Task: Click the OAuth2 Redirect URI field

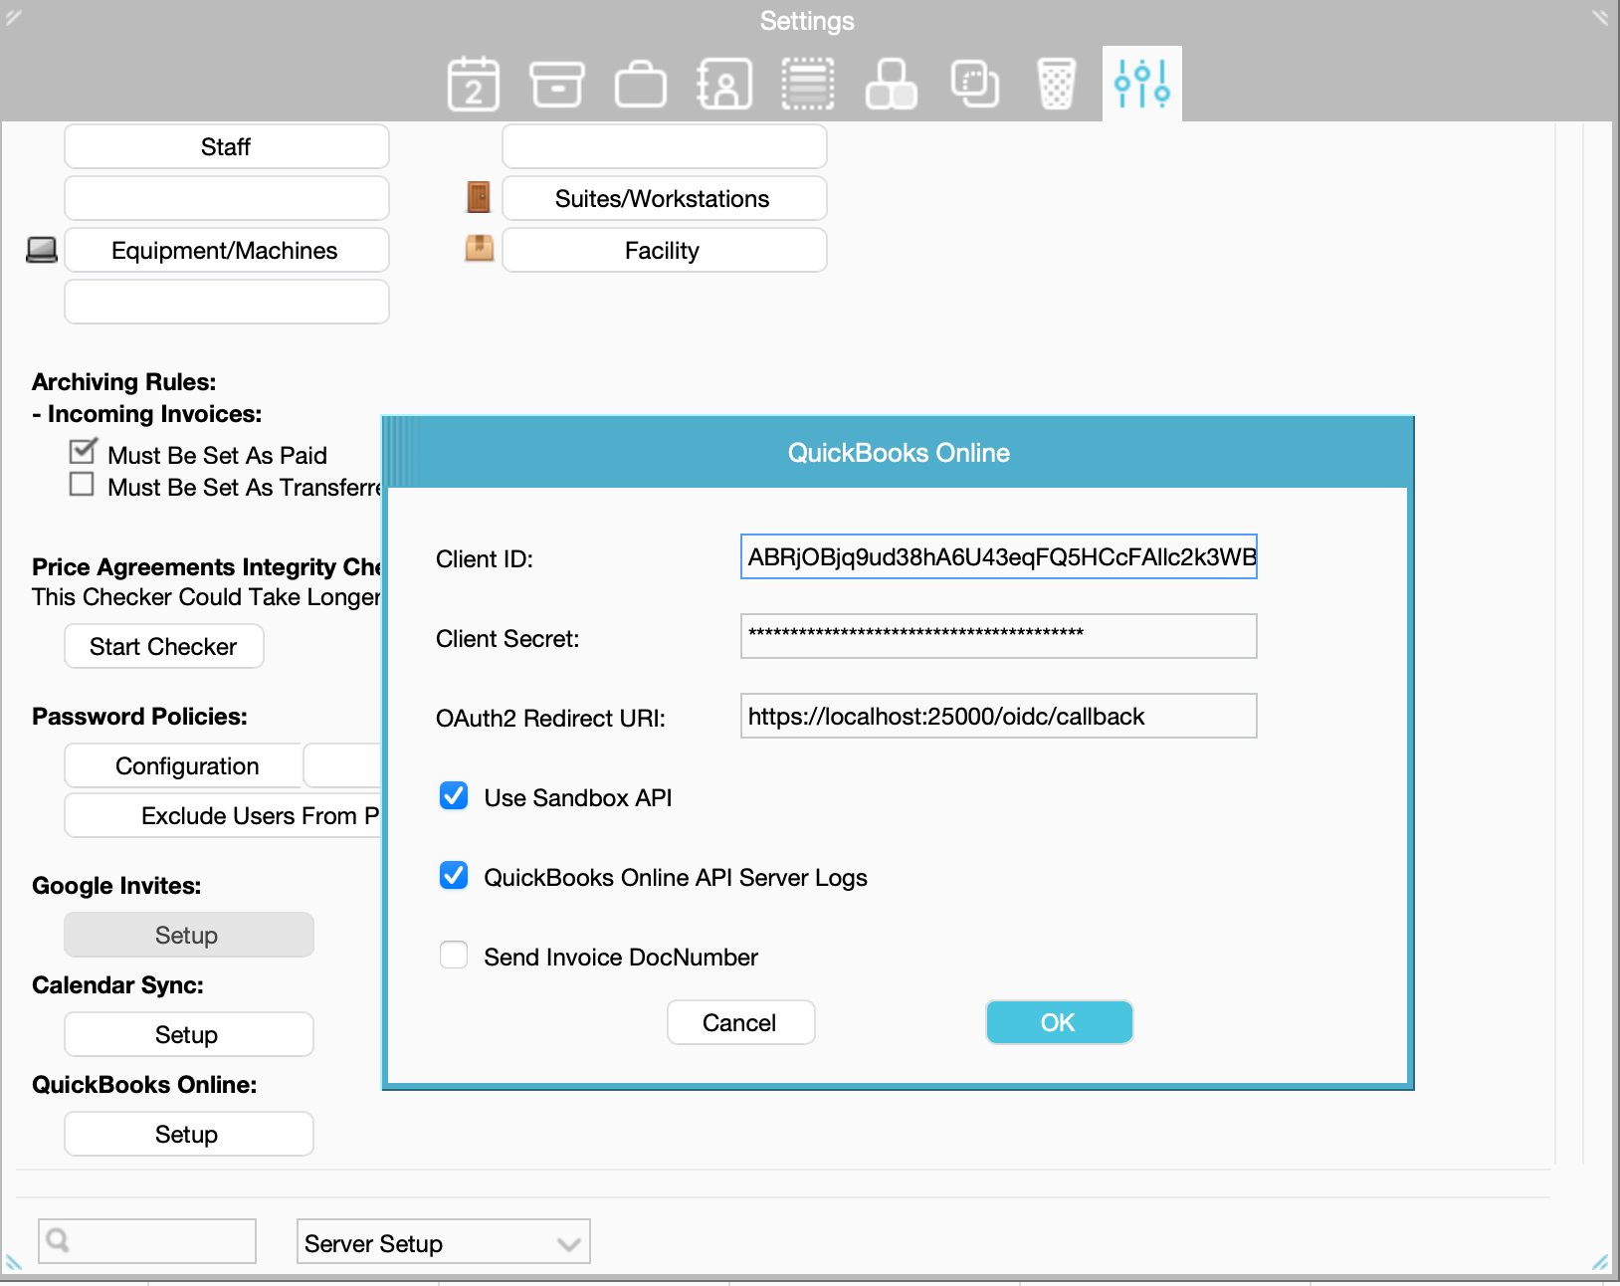Action: click(999, 716)
